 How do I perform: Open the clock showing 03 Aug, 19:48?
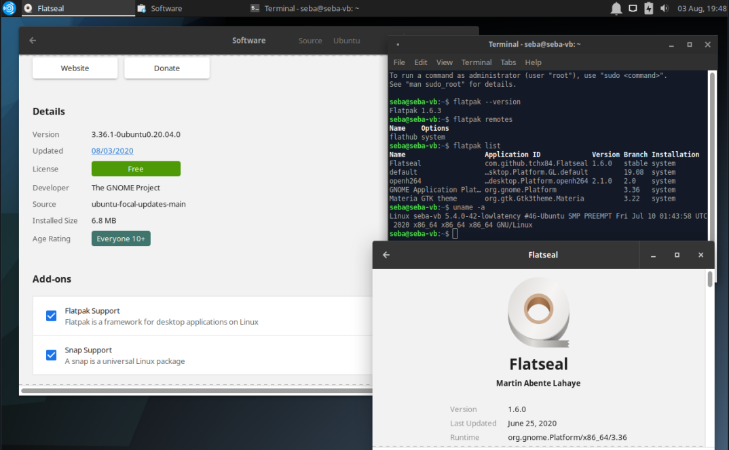click(701, 8)
